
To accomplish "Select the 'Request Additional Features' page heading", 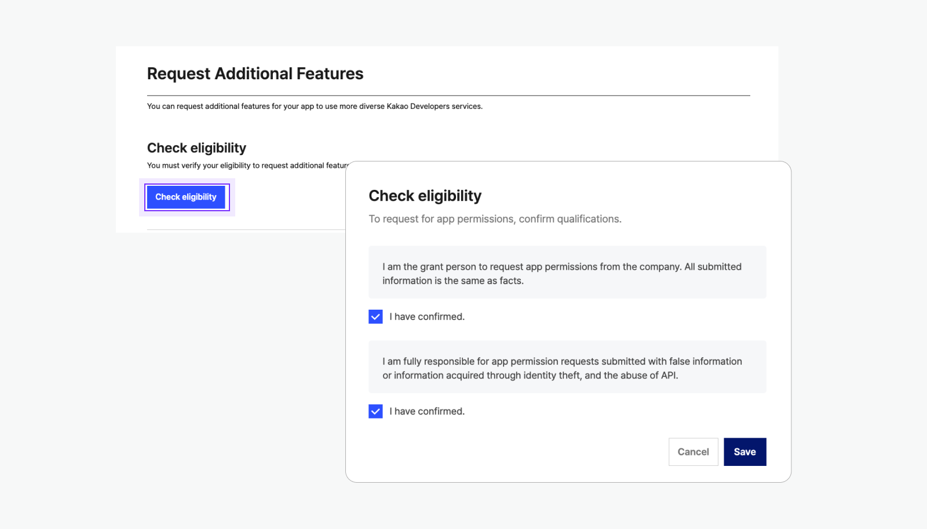I will 255,74.
